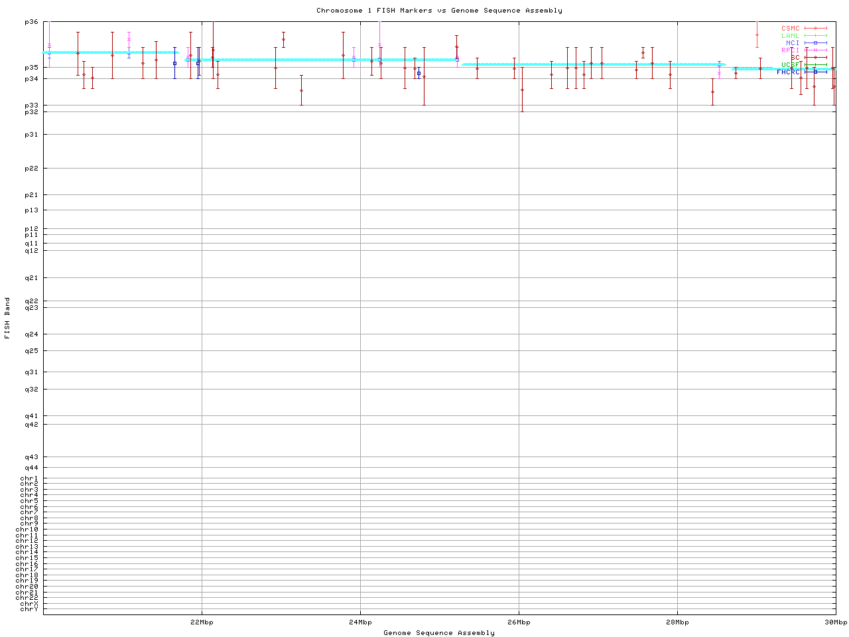The height and width of the screenshot is (637, 849).
Task: Click the NCI square legend marker
Action: [x=815, y=43]
